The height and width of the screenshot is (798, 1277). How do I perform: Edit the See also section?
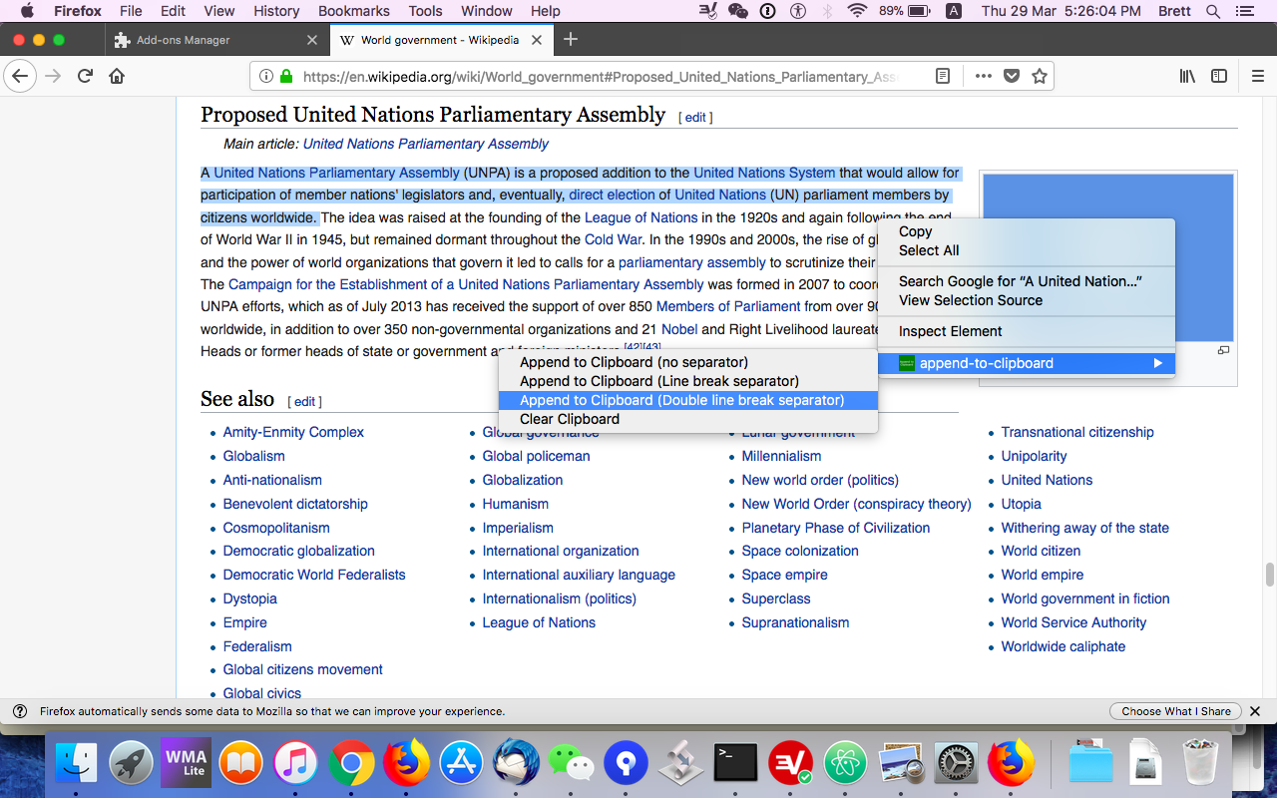pos(304,402)
